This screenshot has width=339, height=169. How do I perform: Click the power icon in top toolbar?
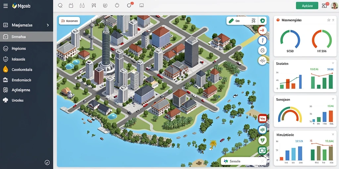tap(117, 5)
